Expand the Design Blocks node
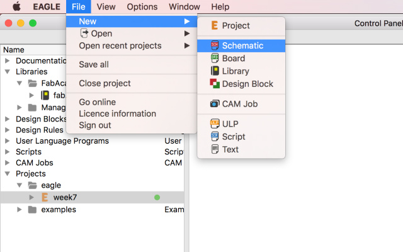 (x=8, y=119)
